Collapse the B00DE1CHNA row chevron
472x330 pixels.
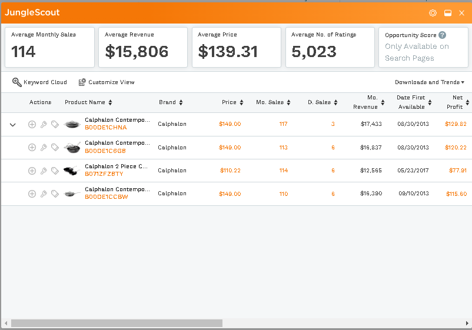coord(12,125)
